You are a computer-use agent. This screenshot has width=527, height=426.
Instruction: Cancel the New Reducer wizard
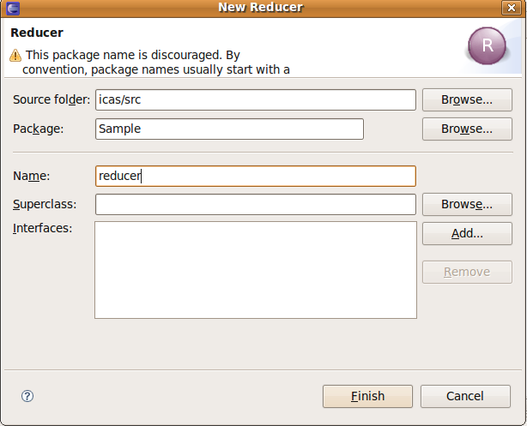click(x=465, y=396)
